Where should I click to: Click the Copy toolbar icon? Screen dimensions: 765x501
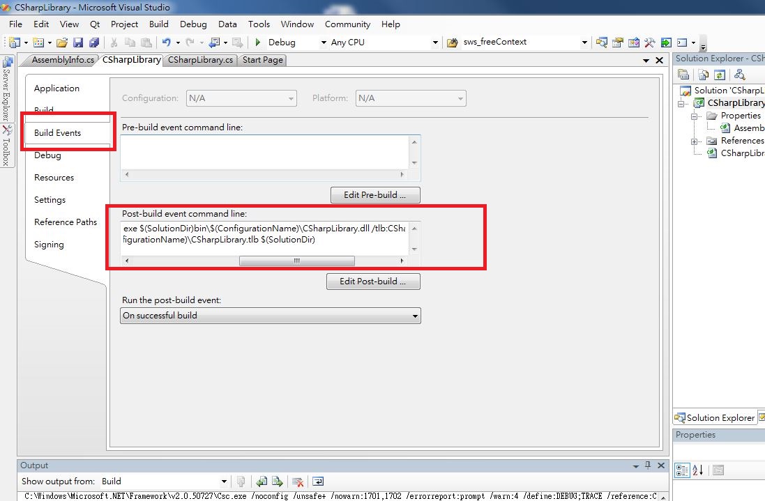click(x=130, y=43)
